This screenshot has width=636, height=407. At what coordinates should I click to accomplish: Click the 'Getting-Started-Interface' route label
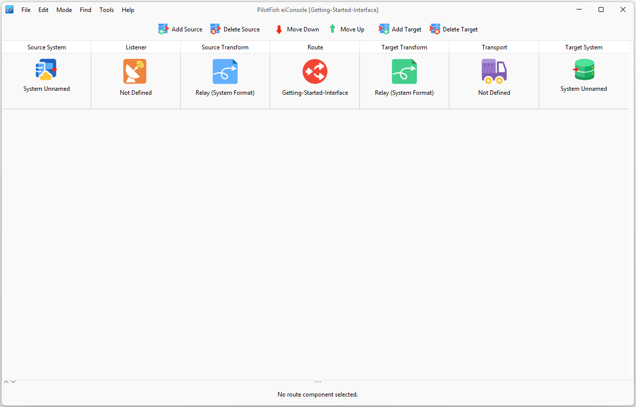click(315, 93)
